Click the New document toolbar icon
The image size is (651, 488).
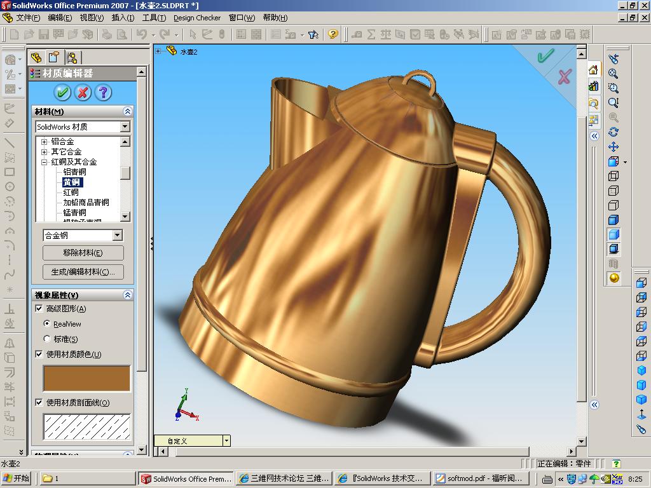tap(14, 34)
